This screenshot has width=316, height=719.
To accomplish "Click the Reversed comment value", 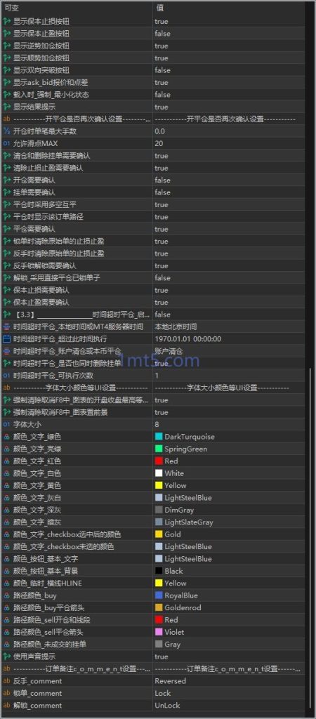I will point(170,681).
